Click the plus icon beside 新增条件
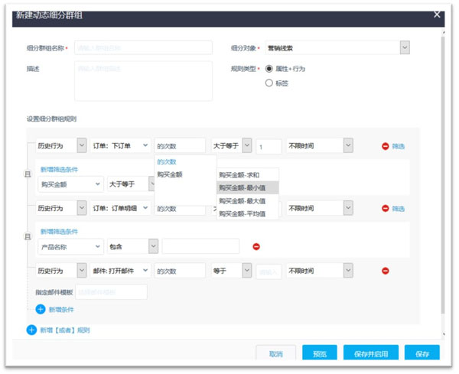 pos(41,309)
